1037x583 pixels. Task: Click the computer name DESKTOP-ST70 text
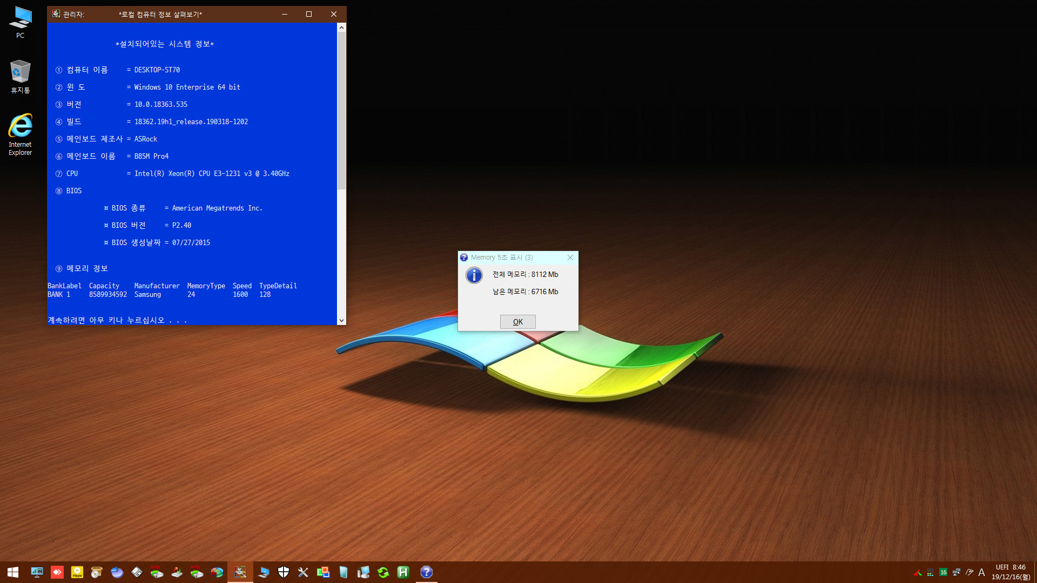point(157,70)
